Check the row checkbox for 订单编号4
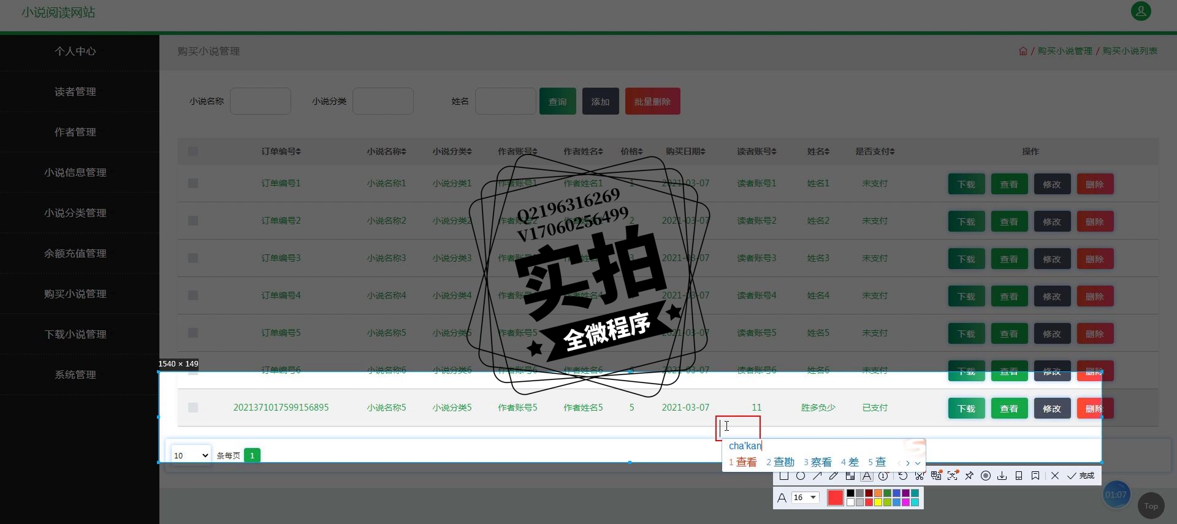Screen dimensions: 1177x524 point(193,295)
